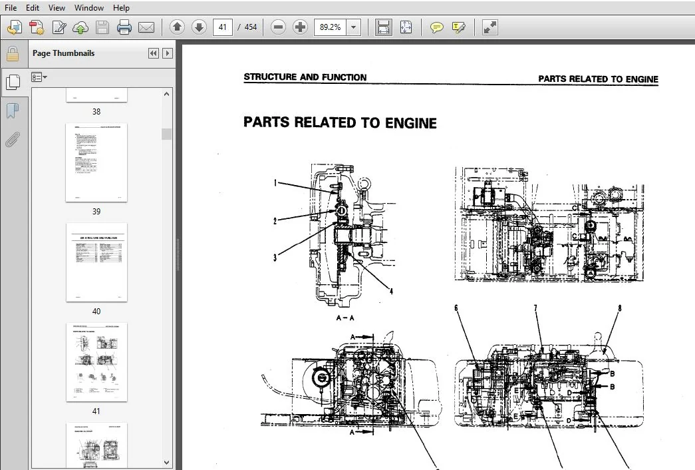Click the total pages '454' text
The image size is (695, 470).
tap(251, 27)
